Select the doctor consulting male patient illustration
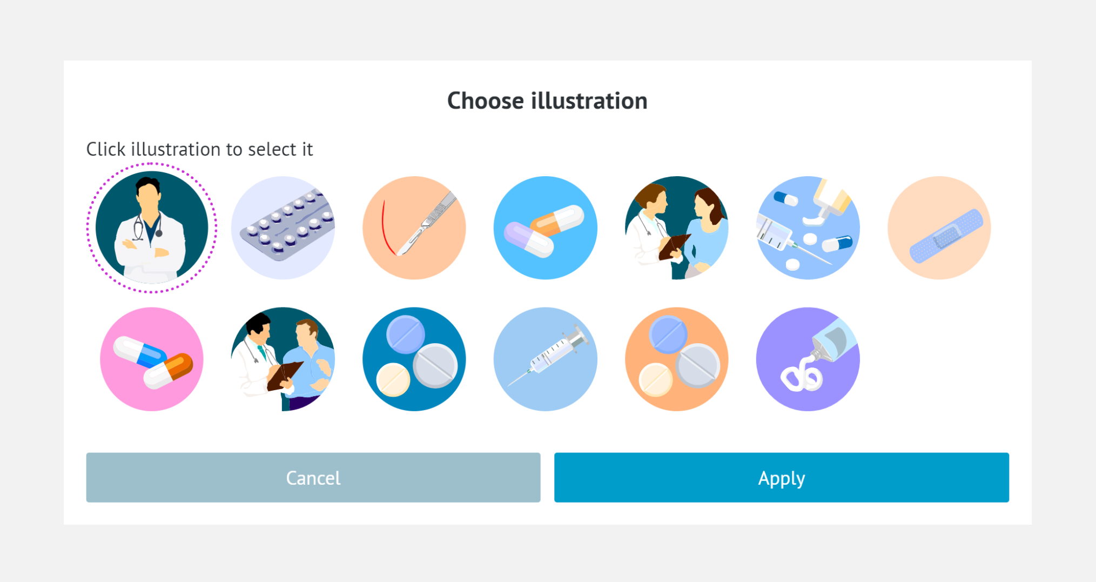Screen dimensions: 1096x582 click(283, 359)
